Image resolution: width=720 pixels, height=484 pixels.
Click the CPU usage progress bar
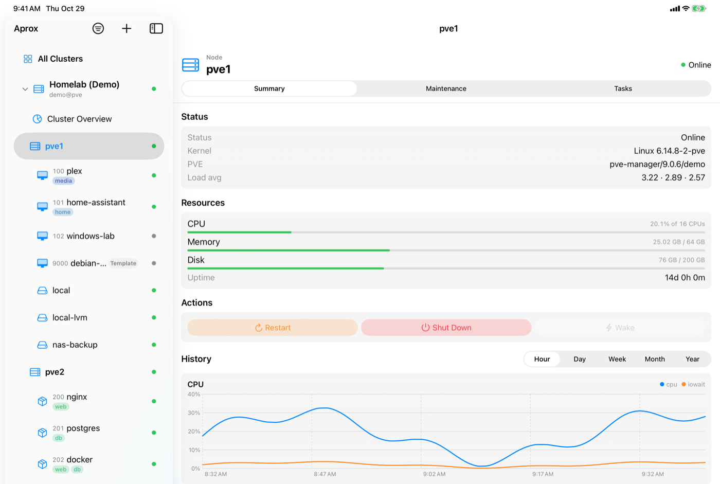(x=446, y=232)
